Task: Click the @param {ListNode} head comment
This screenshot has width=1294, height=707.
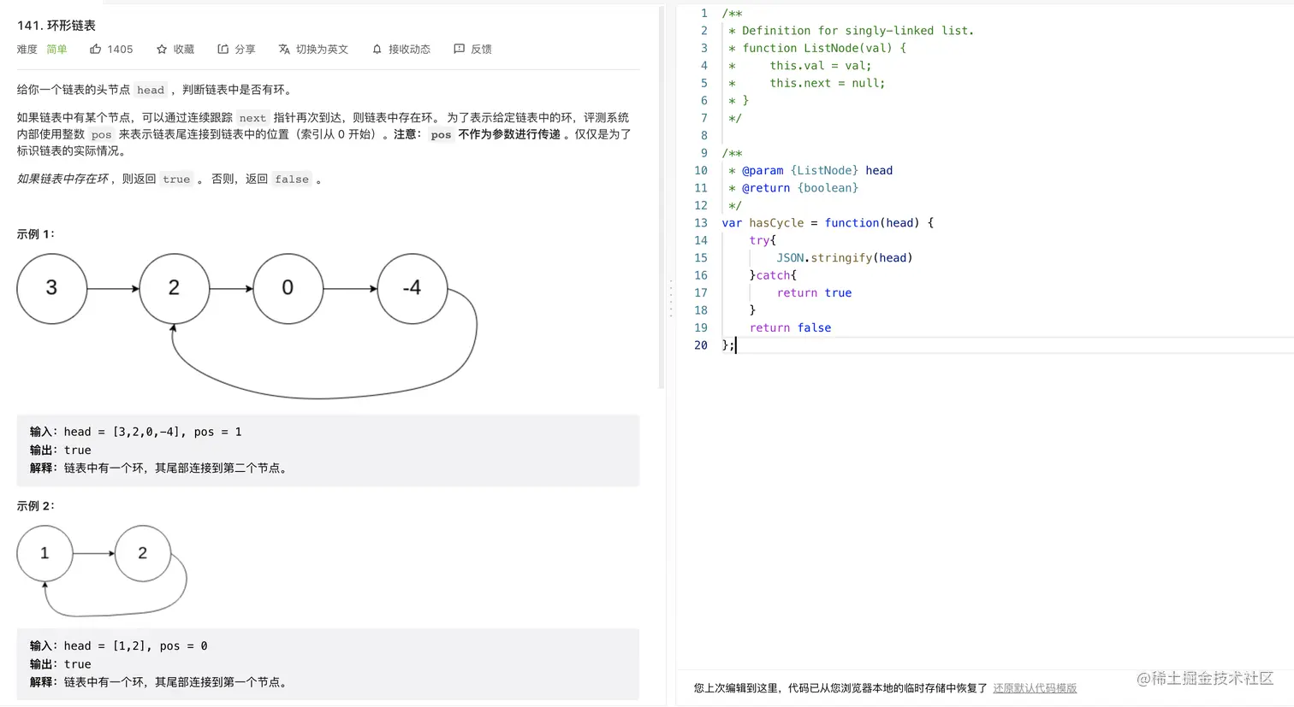Action: point(810,171)
